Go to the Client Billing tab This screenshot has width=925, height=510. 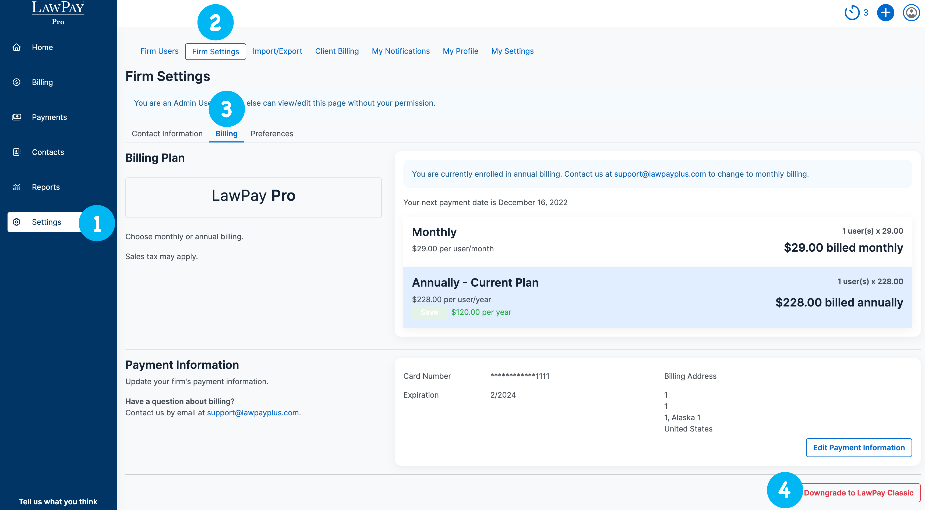337,51
